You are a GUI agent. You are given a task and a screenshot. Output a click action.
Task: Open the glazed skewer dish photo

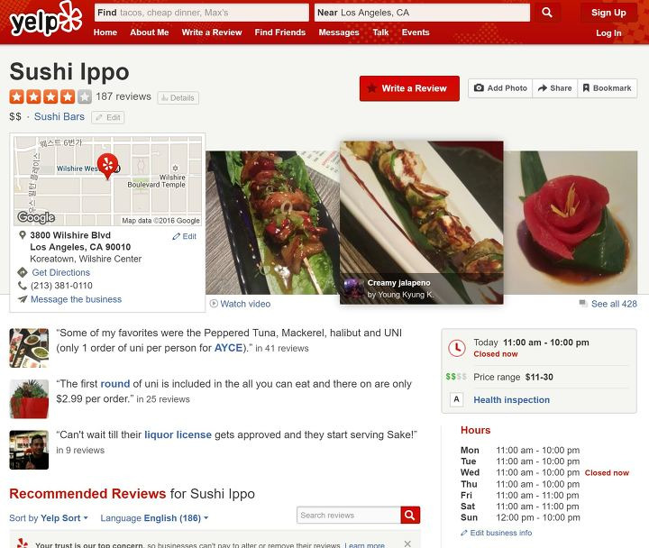coord(272,223)
